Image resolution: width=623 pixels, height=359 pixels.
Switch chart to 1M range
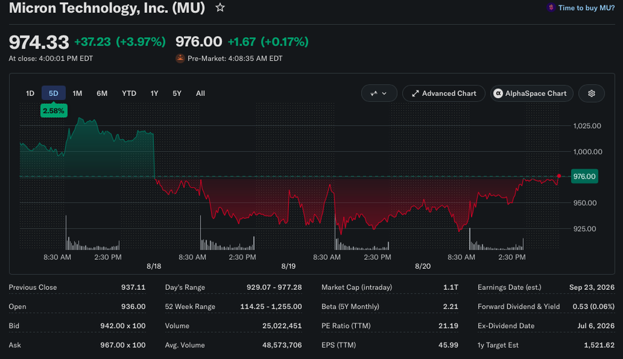pos(77,93)
